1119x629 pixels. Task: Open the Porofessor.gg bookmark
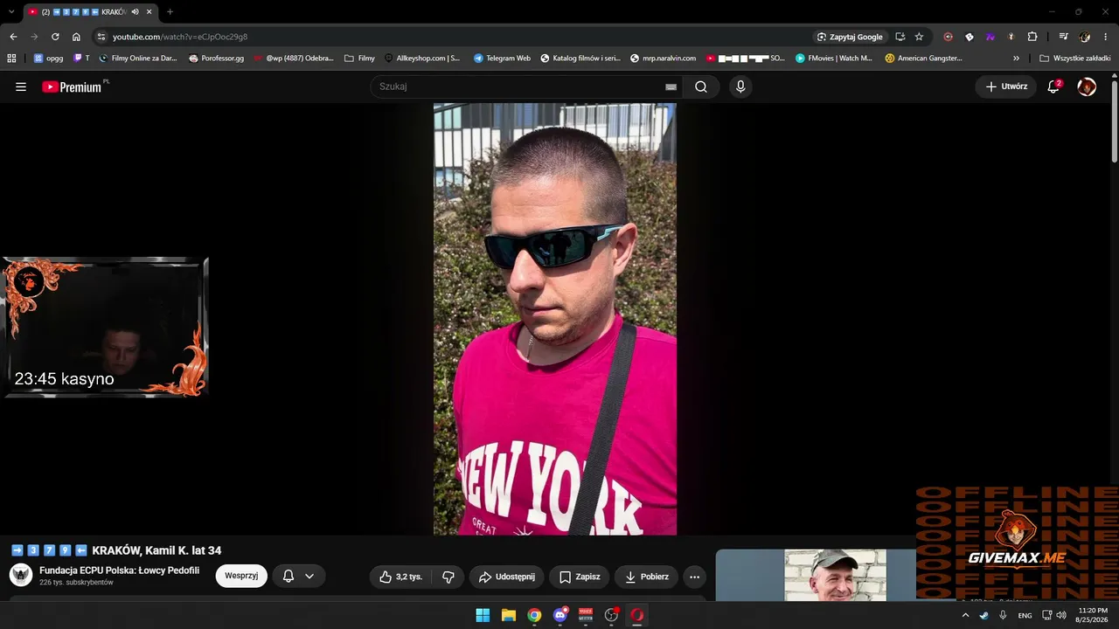(217, 59)
